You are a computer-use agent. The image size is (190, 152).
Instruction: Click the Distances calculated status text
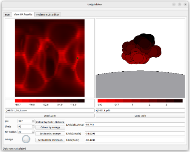pyautogui.click(x=14, y=149)
